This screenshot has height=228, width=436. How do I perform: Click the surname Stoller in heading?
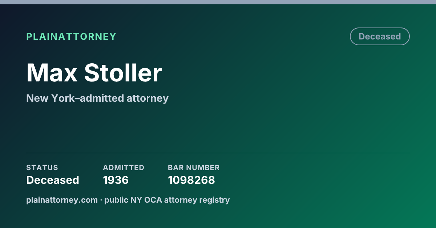(123, 73)
